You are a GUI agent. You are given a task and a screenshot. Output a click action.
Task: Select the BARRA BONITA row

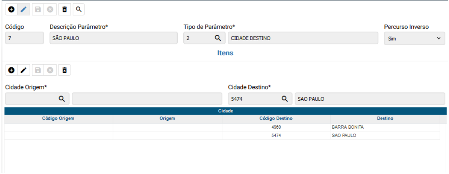tap(347, 127)
